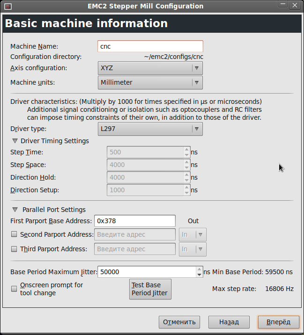This screenshot has height=335, width=304.
Task: Enable the Second Parport Address checkbox
Action: pyautogui.click(x=14, y=234)
